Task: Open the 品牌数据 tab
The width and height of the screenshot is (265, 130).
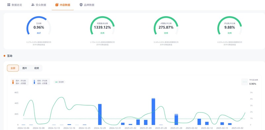Action: click(87, 5)
